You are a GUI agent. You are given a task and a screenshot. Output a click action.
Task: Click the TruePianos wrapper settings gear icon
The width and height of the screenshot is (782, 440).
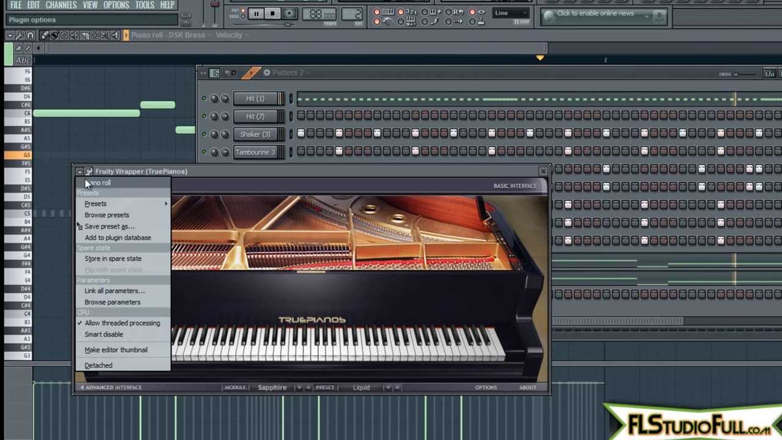click(89, 172)
